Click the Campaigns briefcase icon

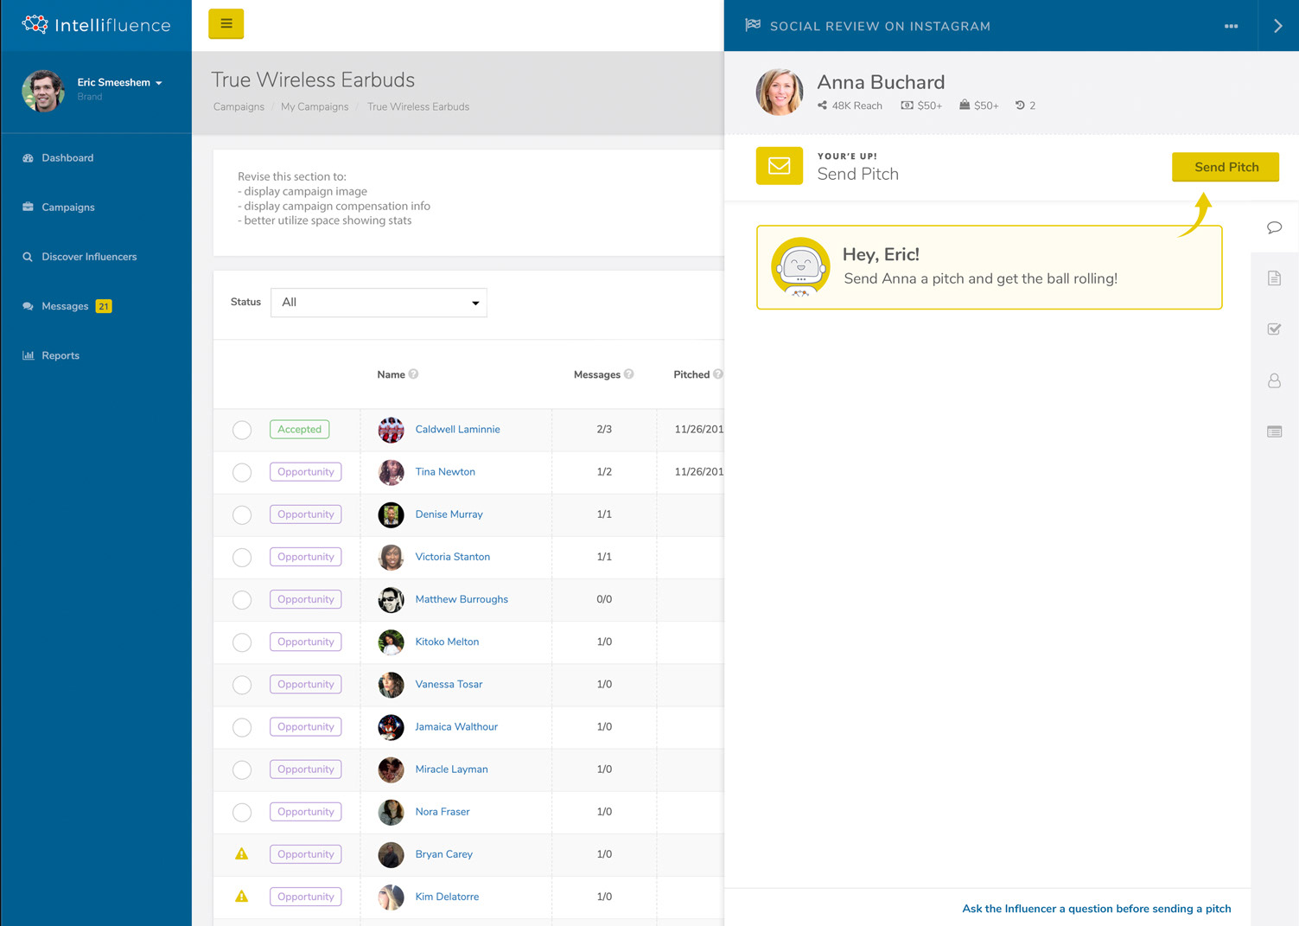[x=28, y=208]
